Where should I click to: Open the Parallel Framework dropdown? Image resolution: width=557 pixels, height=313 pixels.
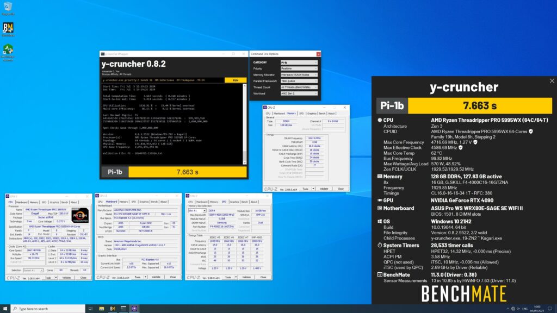(299, 81)
